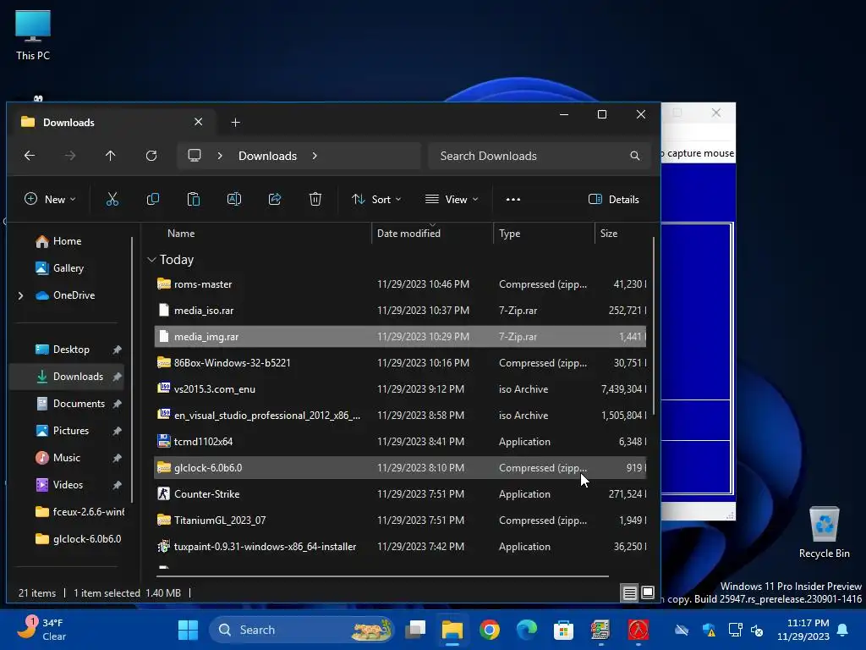Collapse the Today group
Image resolution: width=866 pixels, height=650 pixels.
(x=152, y=260)
